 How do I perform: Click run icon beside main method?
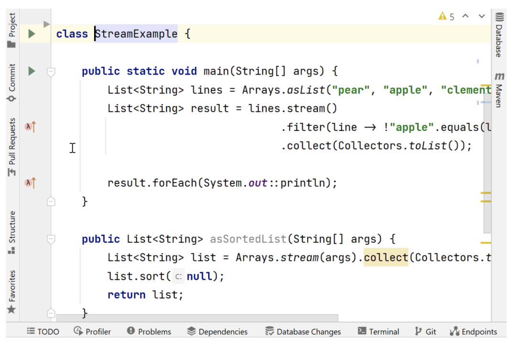(x=32, y=71)
